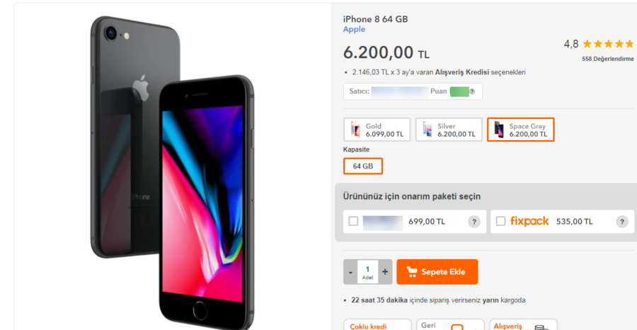This screenshot has height=330, width=637.
Task: Choose the Silver color variant
Action: [x=448, y=130]
